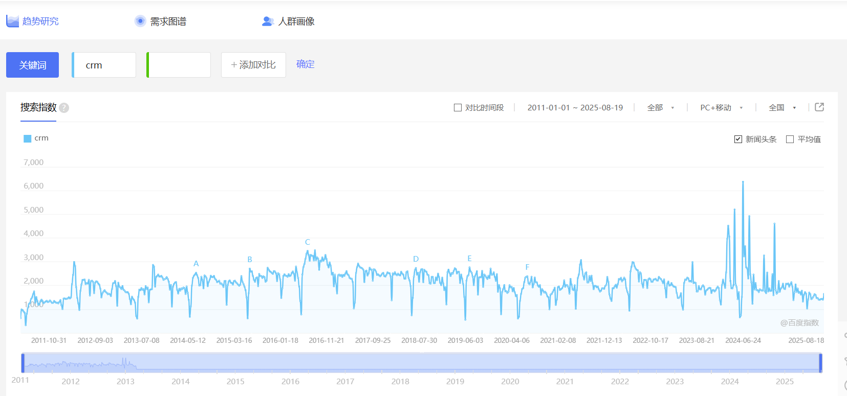Viewport: 847px width, 396px height.
Task: Click the 添加对比 button
Action: tap(253, 65)
